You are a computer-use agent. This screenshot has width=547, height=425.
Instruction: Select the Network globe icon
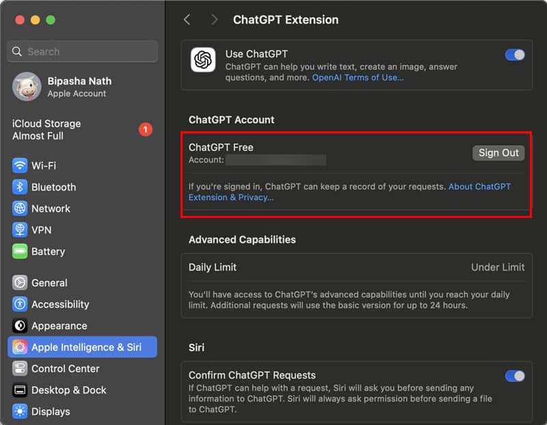(x=20, y=208)
